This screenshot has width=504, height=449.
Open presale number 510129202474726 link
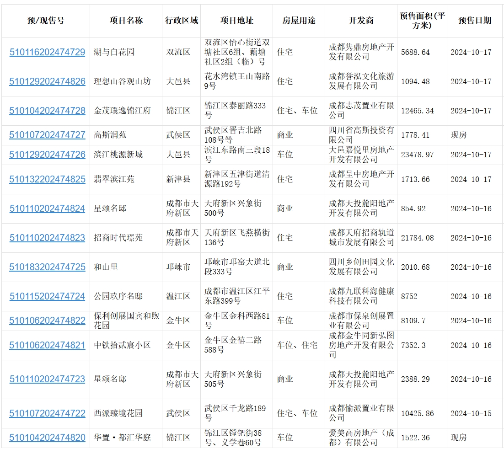coord(47,155)
